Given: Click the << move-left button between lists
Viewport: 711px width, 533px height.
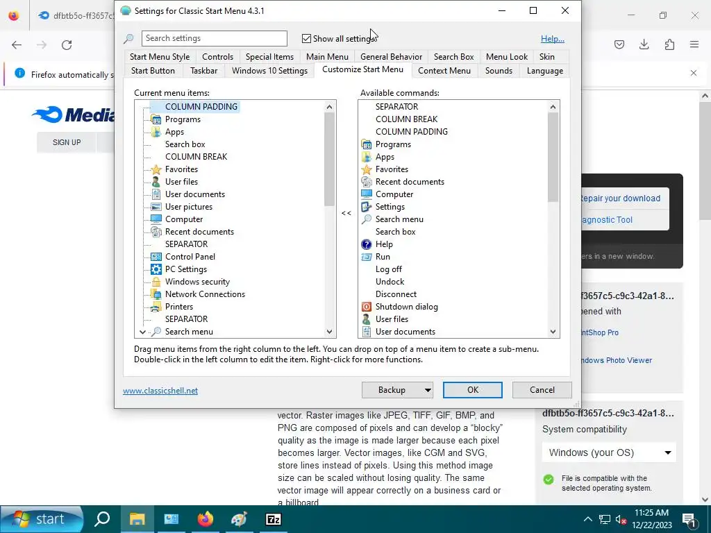Looking at the screenshot, I should pyautogui.click(x=346, y=213).
